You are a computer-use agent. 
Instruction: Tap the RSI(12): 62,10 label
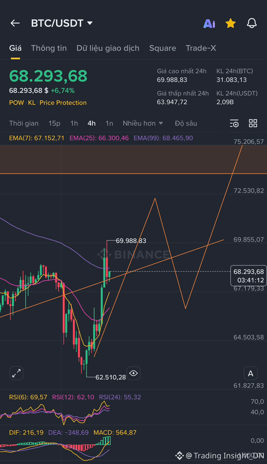pyautogui.click(x=73, y=397)
